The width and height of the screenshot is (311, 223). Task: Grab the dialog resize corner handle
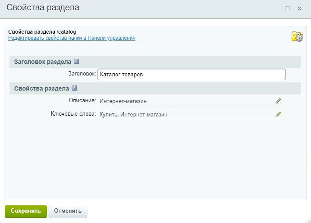[308, 220]
